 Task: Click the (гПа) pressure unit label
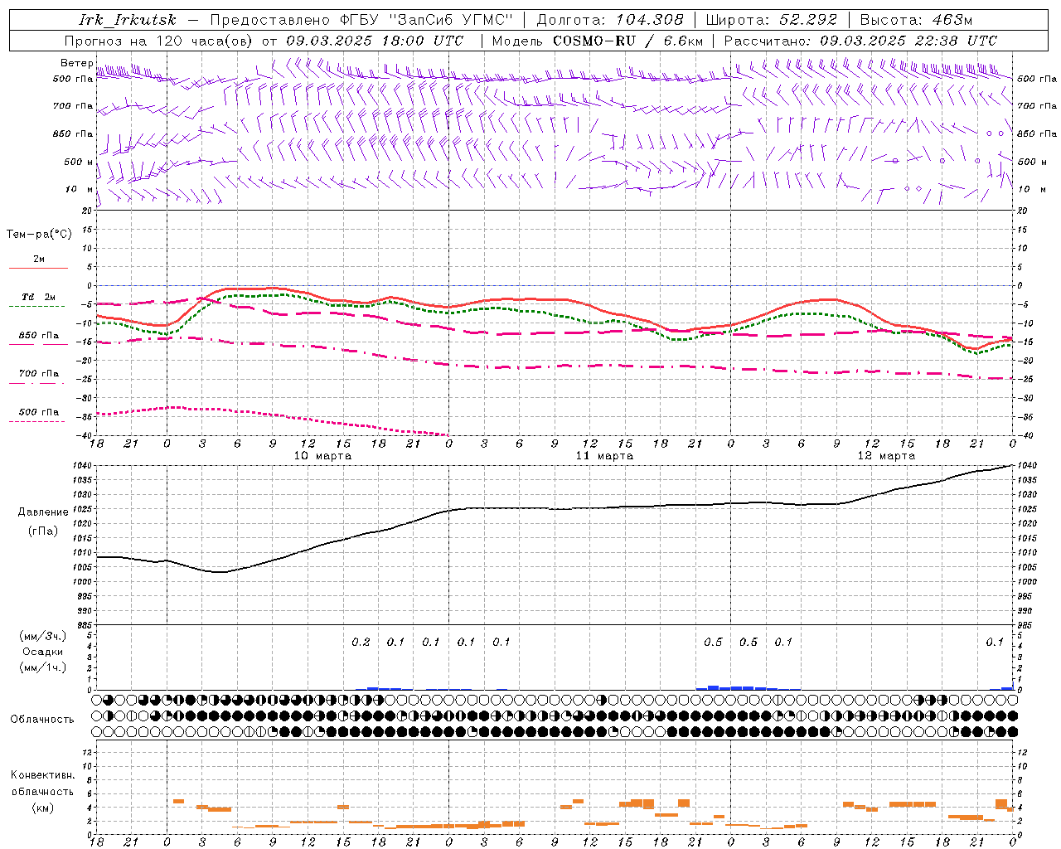pos(41,531)
